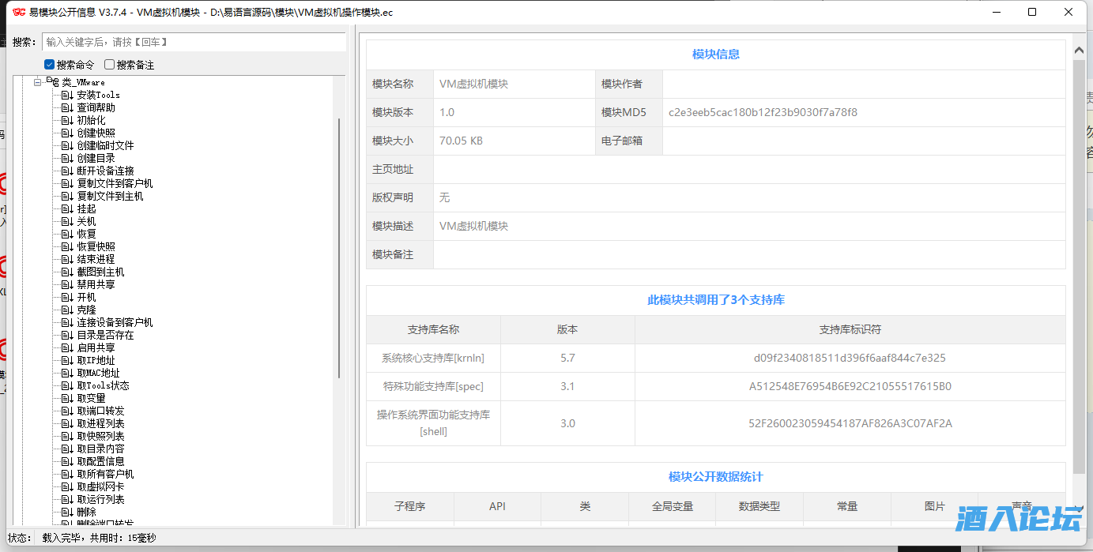Click the 截图到主机 command icon
This screenshot has width=1093, height=552.
coord(67,271)
